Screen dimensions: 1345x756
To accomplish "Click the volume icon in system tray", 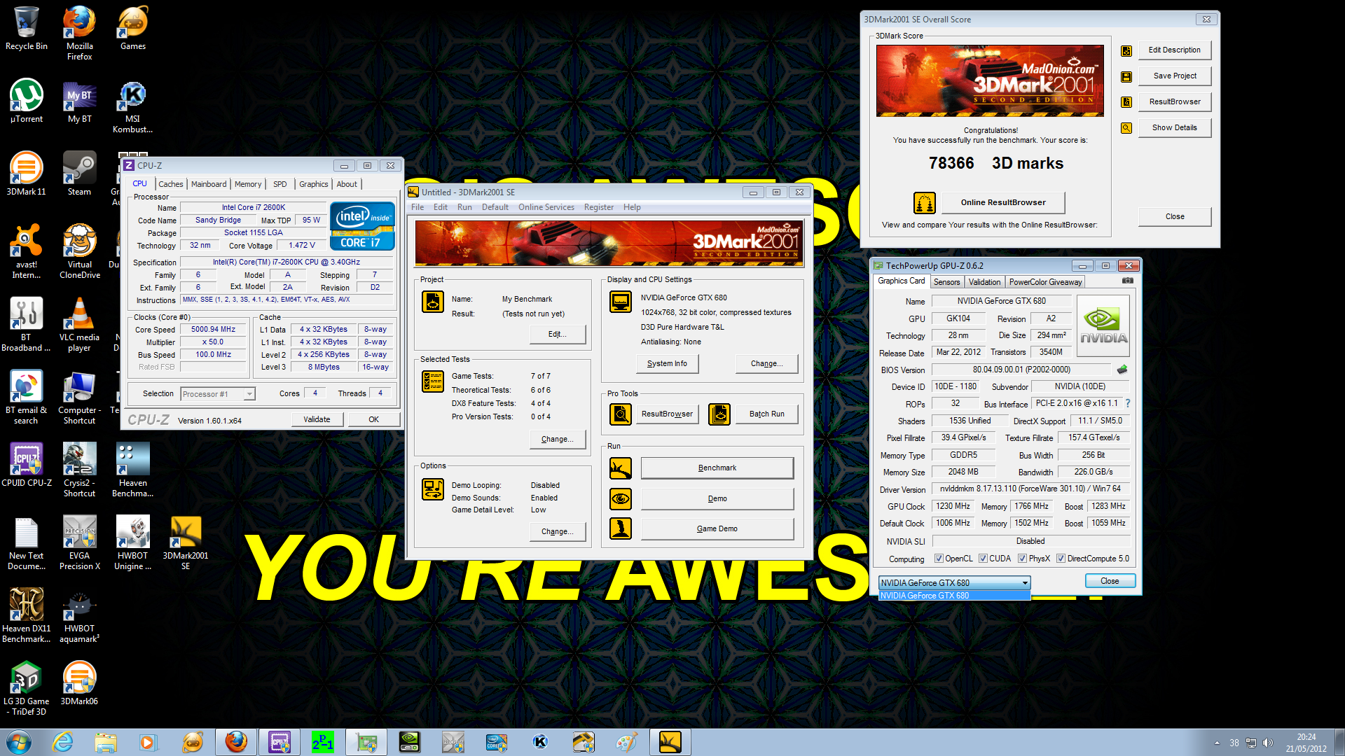I will pos(1268,743).
